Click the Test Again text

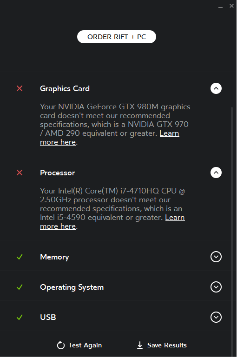(85, 345)
